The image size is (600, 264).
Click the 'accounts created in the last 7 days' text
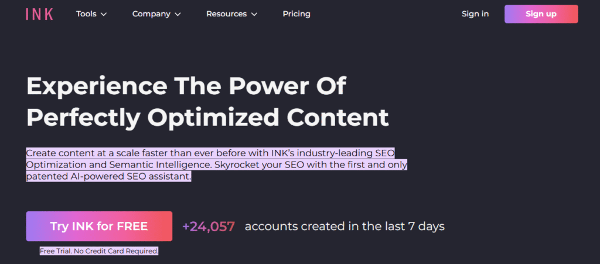tap(345, 227)
